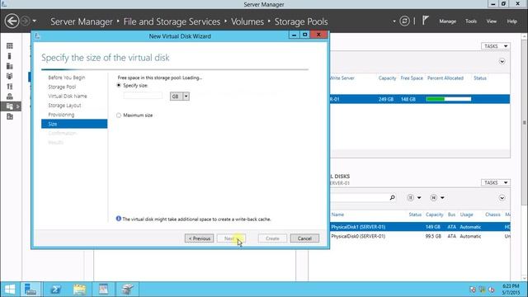The image size is (528, 297).
Task: Expand the storage pools panel chevron
Action: click(502, 62)
